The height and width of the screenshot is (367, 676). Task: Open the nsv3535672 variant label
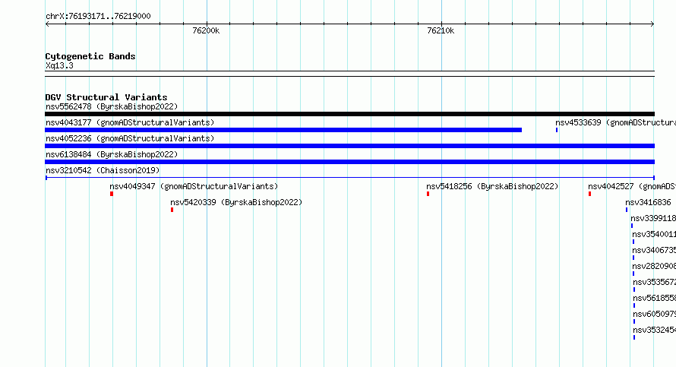tap(655, 282)
